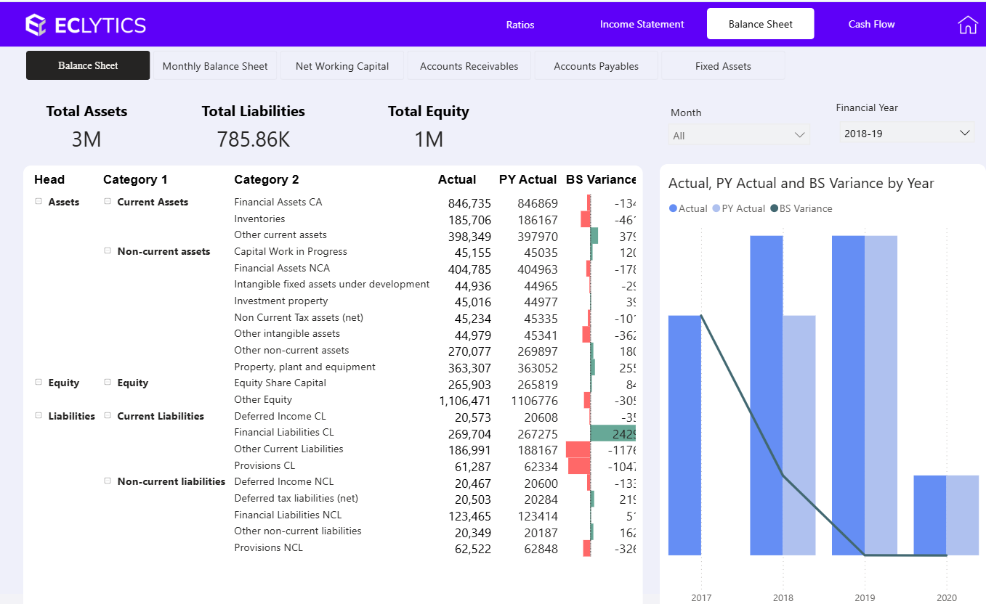Collapse the Liabilities head row
The height and width of the screenshot is (604, 986).
[x=39, y=416]
